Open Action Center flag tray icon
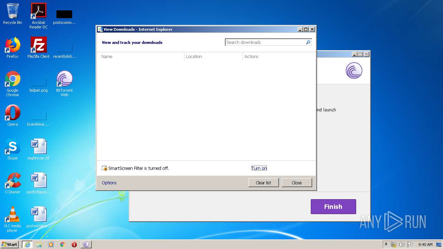This screenshot has width=443, height=249. [x=410, y=245]
